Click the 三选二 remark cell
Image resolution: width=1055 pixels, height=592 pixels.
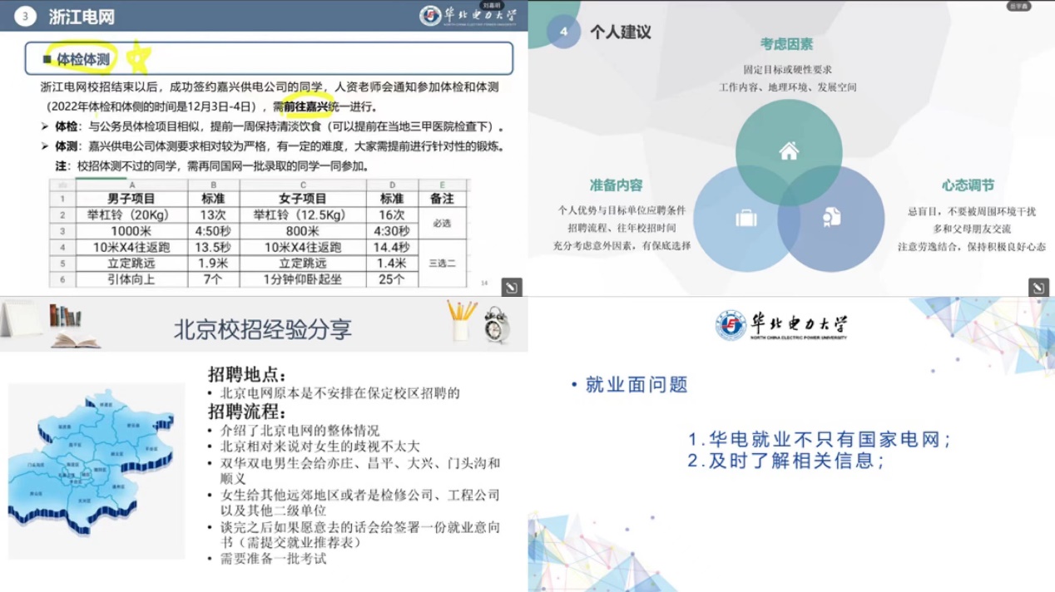(442, 264)
